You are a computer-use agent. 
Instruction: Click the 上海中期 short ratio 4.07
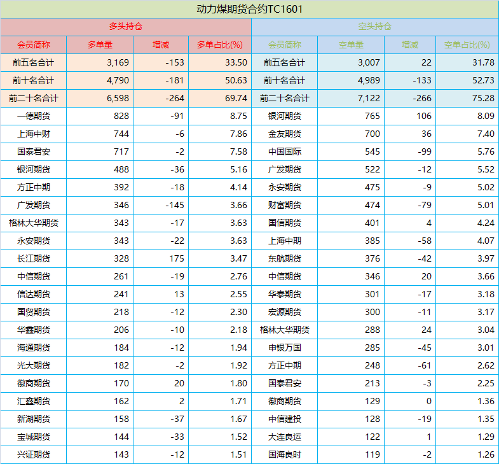(x=486, y=241)
